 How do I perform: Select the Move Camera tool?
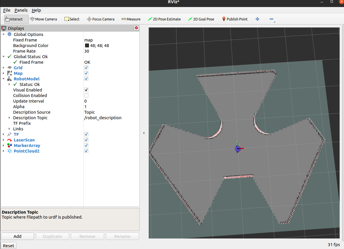point(43,19)
